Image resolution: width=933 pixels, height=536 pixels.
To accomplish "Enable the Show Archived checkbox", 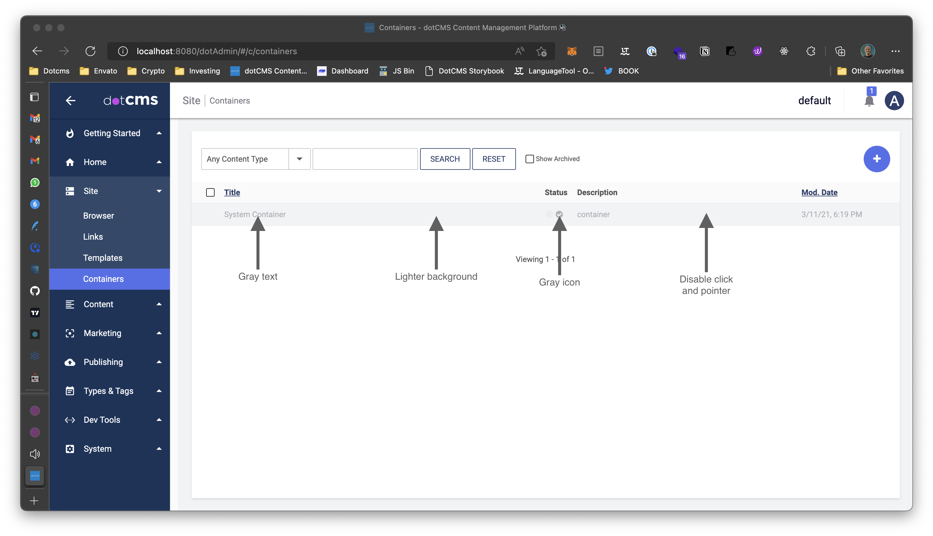I will point(529,159).
